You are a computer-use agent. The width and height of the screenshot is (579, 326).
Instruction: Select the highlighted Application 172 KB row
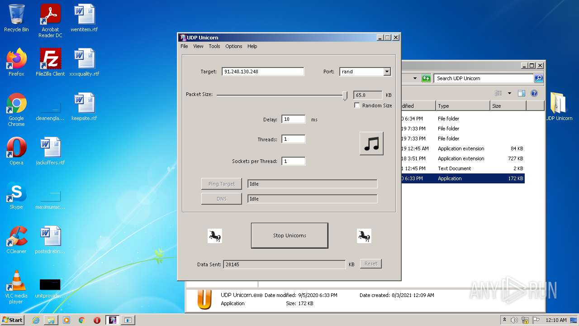(x=463, y=178)
